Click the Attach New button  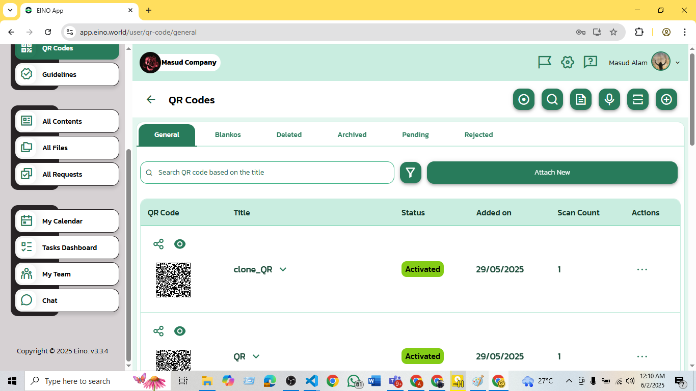(x=552, y=173)
